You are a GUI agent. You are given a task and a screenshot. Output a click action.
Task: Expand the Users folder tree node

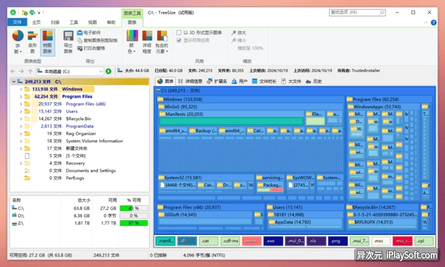21,111
